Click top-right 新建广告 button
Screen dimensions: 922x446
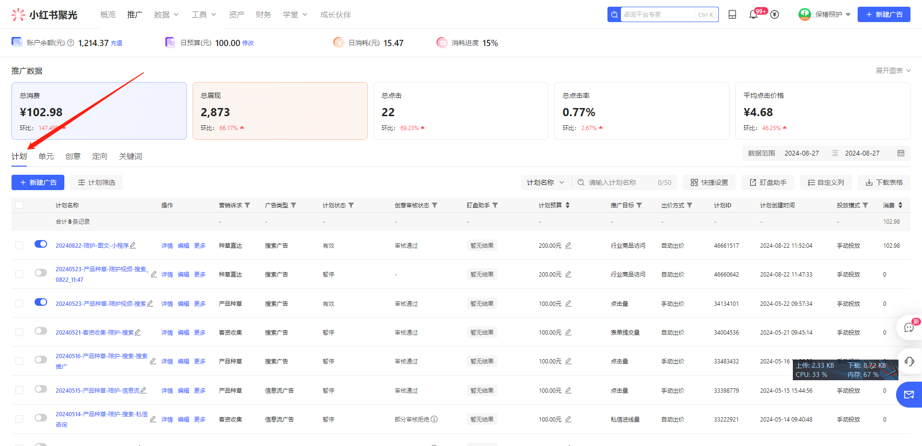click(x=884, y=14)
